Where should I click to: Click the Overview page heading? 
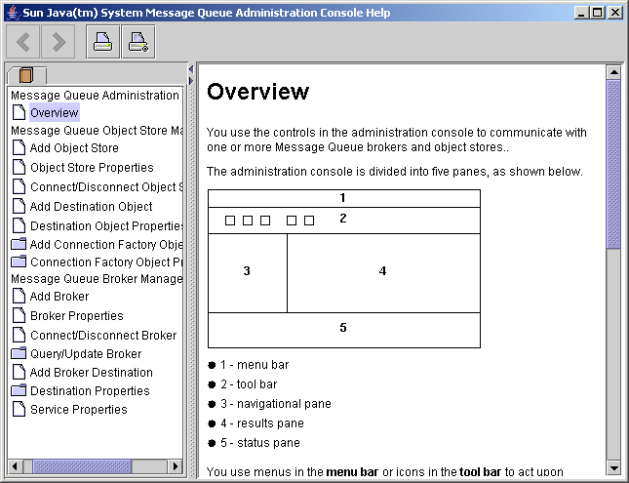(x=257, y=92)
